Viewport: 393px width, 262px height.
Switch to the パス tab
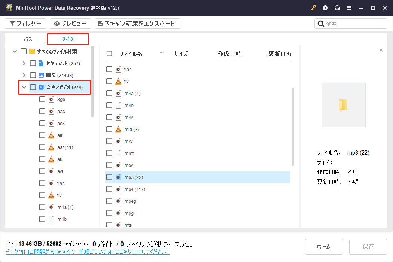(x=28, y=39)
